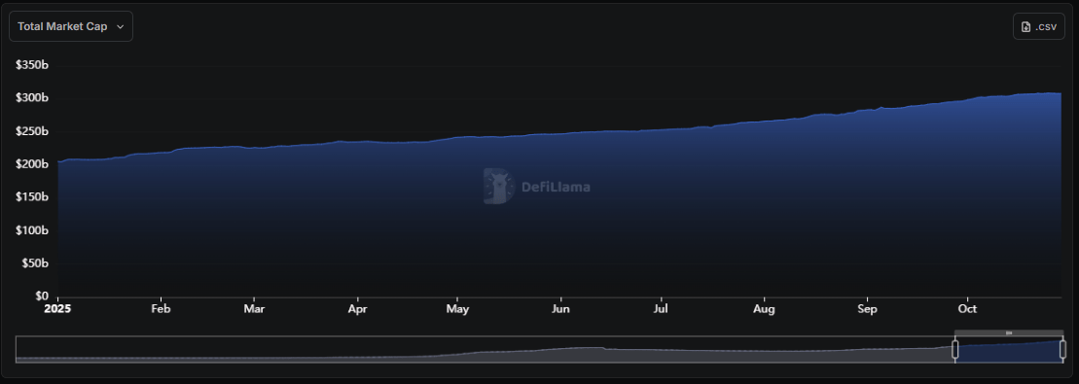
Task: Click the $300b y-axis label
Action: (32, 98)
